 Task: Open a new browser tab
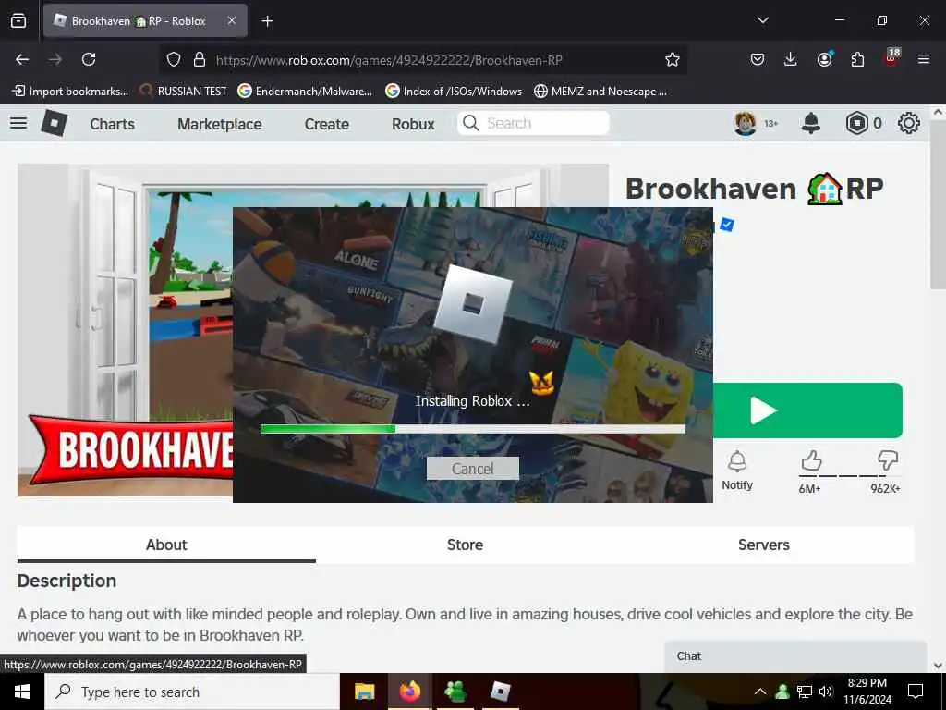pos(267,21)
